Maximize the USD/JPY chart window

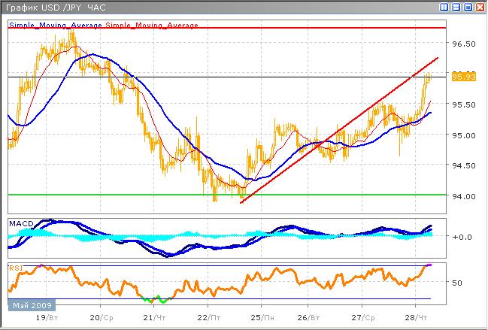[468, 7]
